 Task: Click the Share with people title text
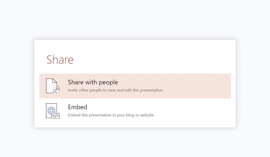coord(93,82)
